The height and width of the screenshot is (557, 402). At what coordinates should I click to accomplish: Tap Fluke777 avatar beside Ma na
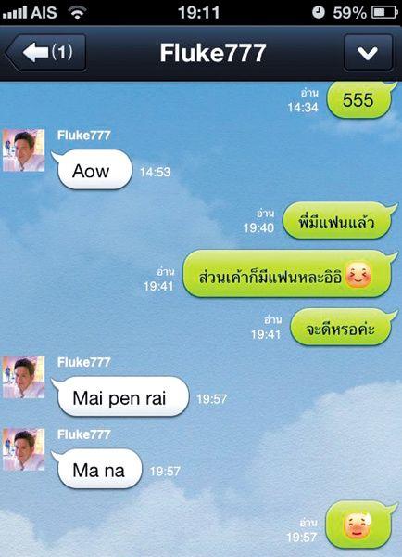pos(24,449)
